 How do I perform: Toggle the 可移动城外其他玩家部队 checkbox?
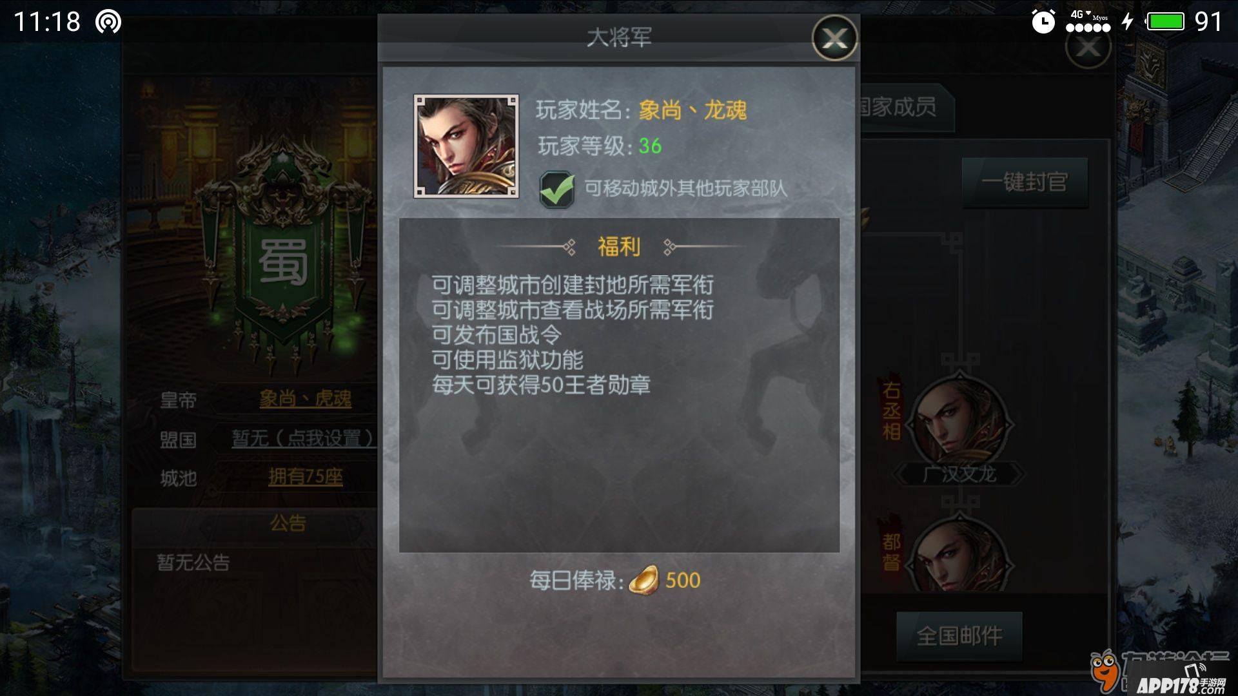point(557,189)
